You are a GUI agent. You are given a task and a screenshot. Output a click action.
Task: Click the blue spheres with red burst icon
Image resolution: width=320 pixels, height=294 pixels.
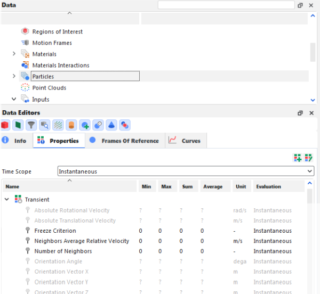(125, 125)
